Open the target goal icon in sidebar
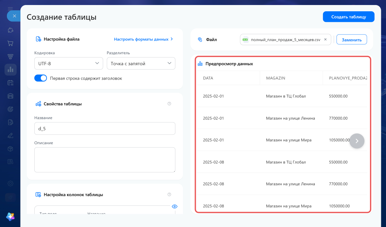 coord(10,109)
